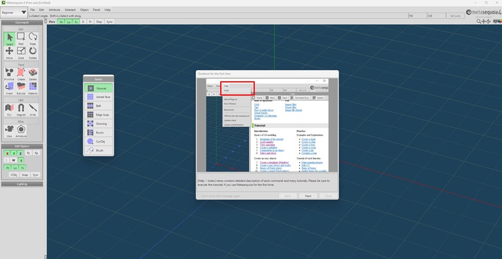Collapse the Face section in Command panel
This screenshot has height=259, width=502.
point(21,64)
